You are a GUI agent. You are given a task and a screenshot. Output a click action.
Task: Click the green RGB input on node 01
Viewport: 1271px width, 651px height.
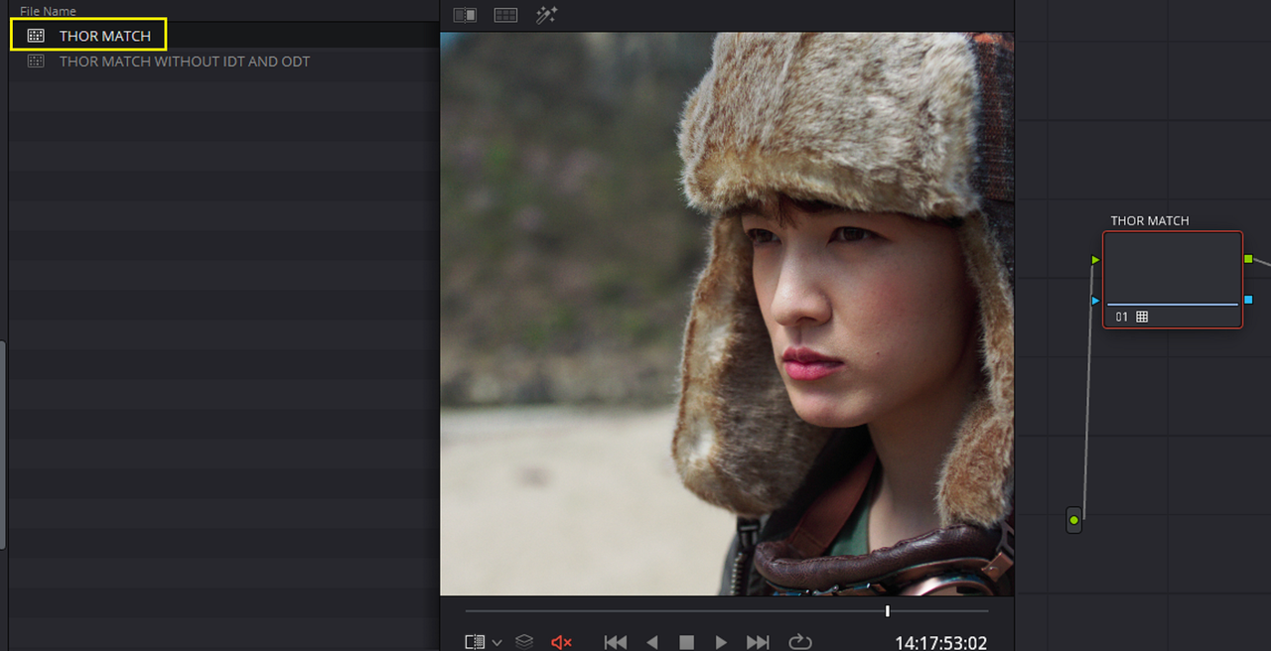(x=1095, y=260)
